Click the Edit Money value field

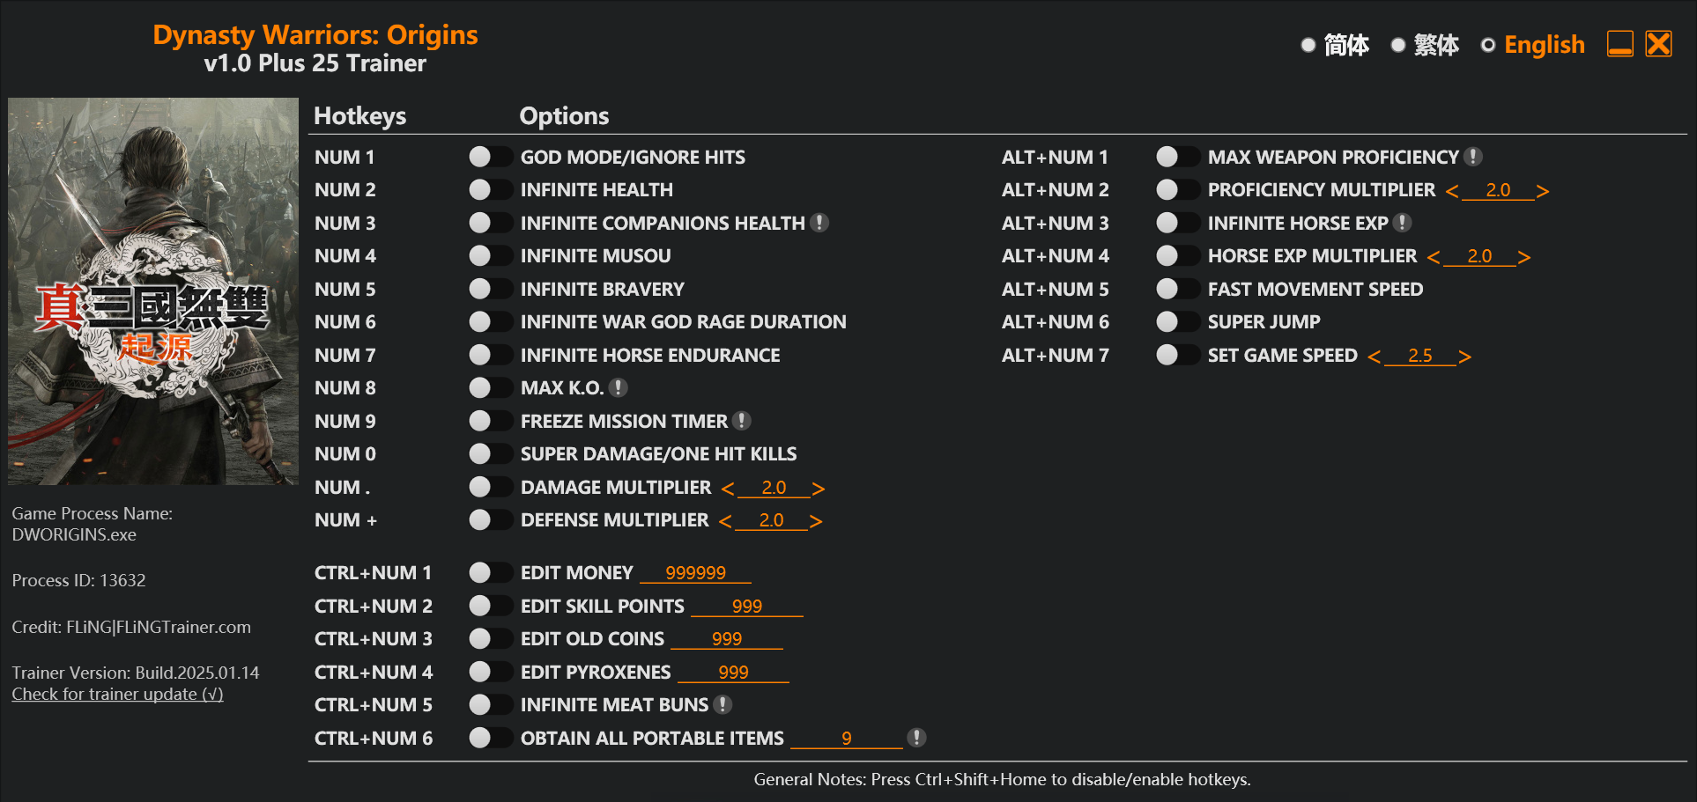pyautogui.click(x=695, y=572)
